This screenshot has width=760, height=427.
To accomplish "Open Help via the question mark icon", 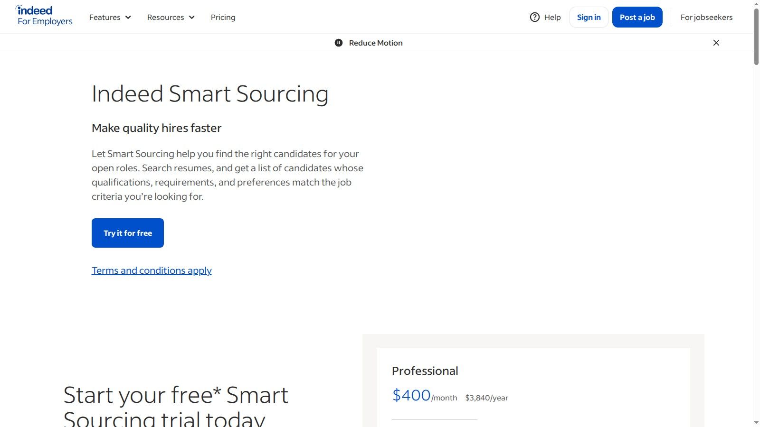I will pyautogui.click(x=534, y=17).
